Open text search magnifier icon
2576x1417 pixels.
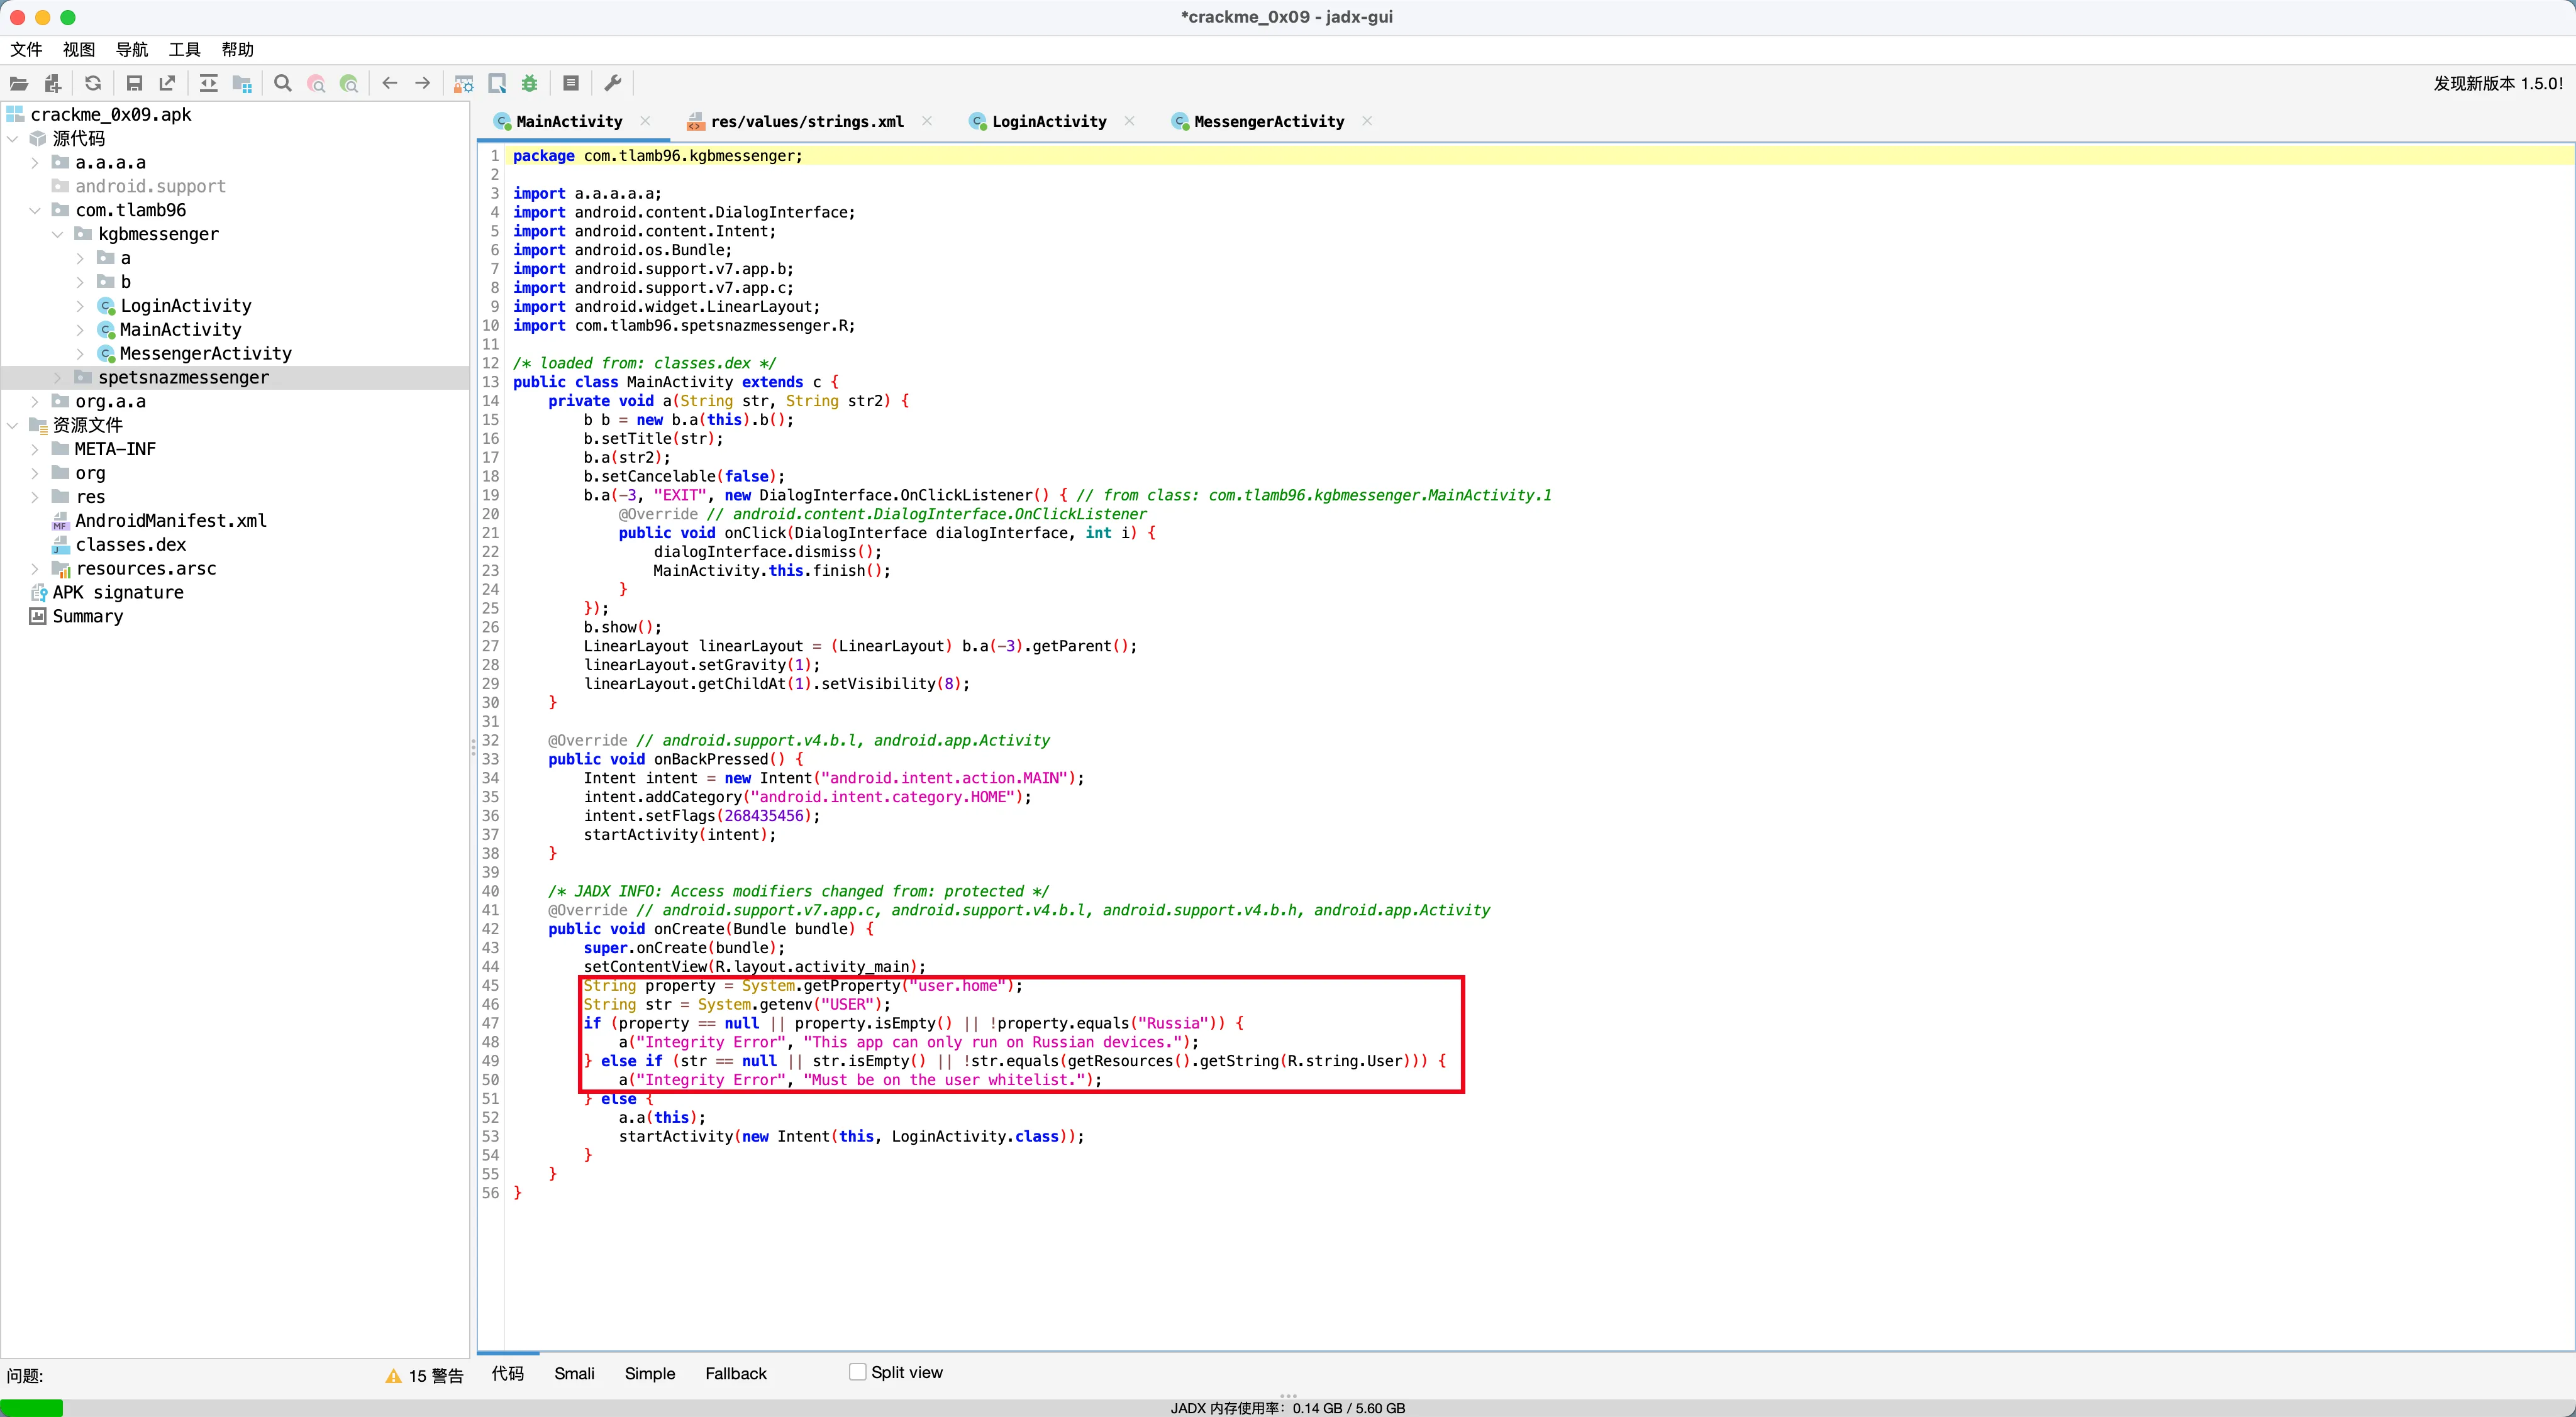point(283,84)
